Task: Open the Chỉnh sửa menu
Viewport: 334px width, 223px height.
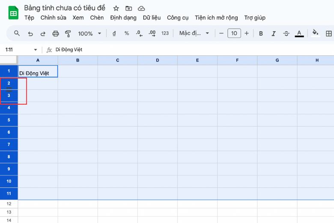Action: [53, 18]
